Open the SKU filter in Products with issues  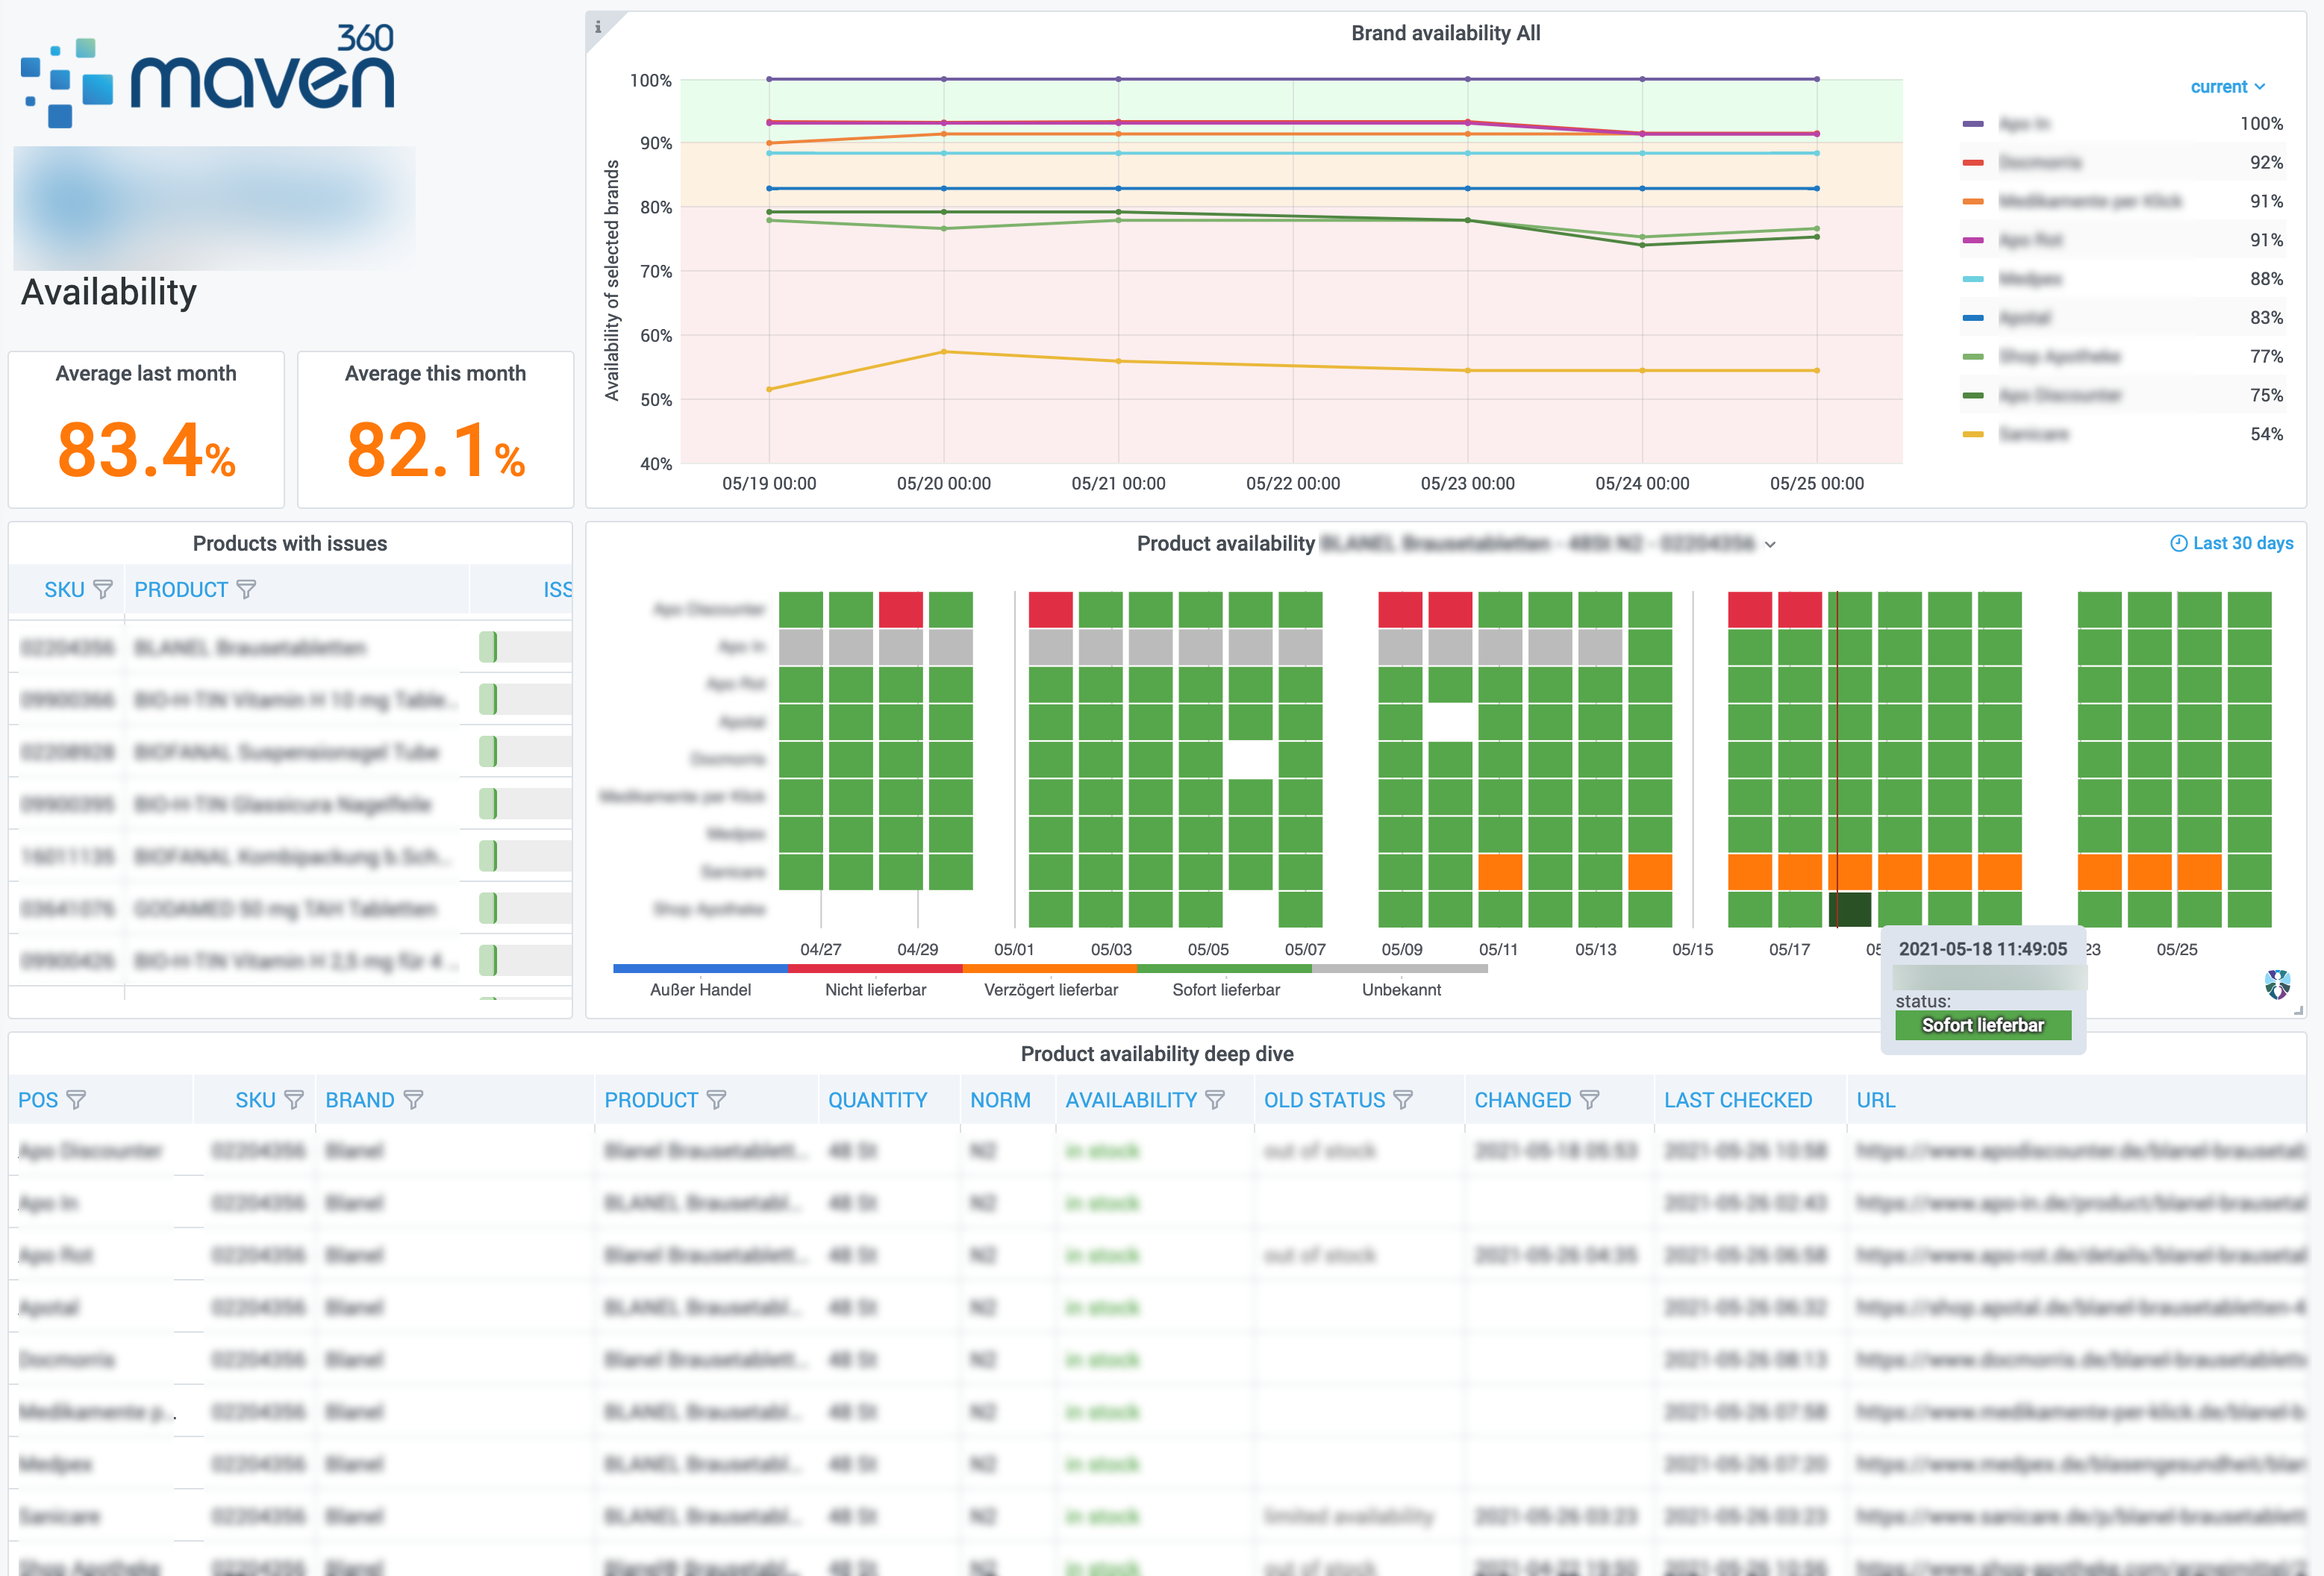[x=102, y=590]
